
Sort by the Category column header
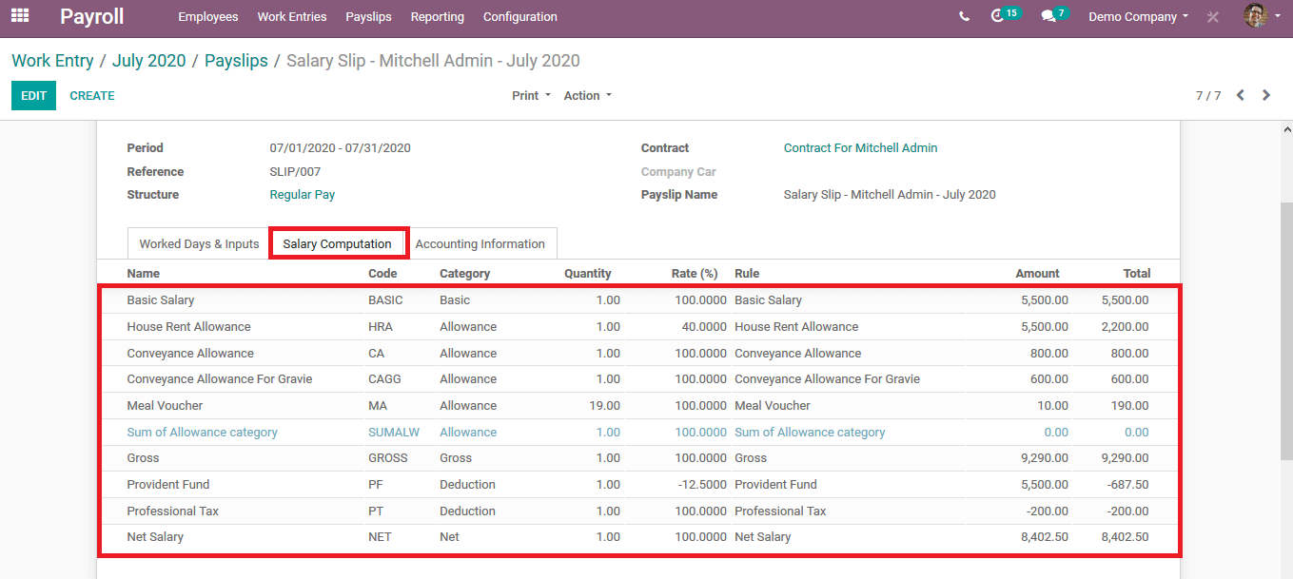(465, 274)
